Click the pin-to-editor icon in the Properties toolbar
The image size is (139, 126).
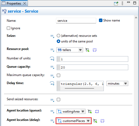116,3
